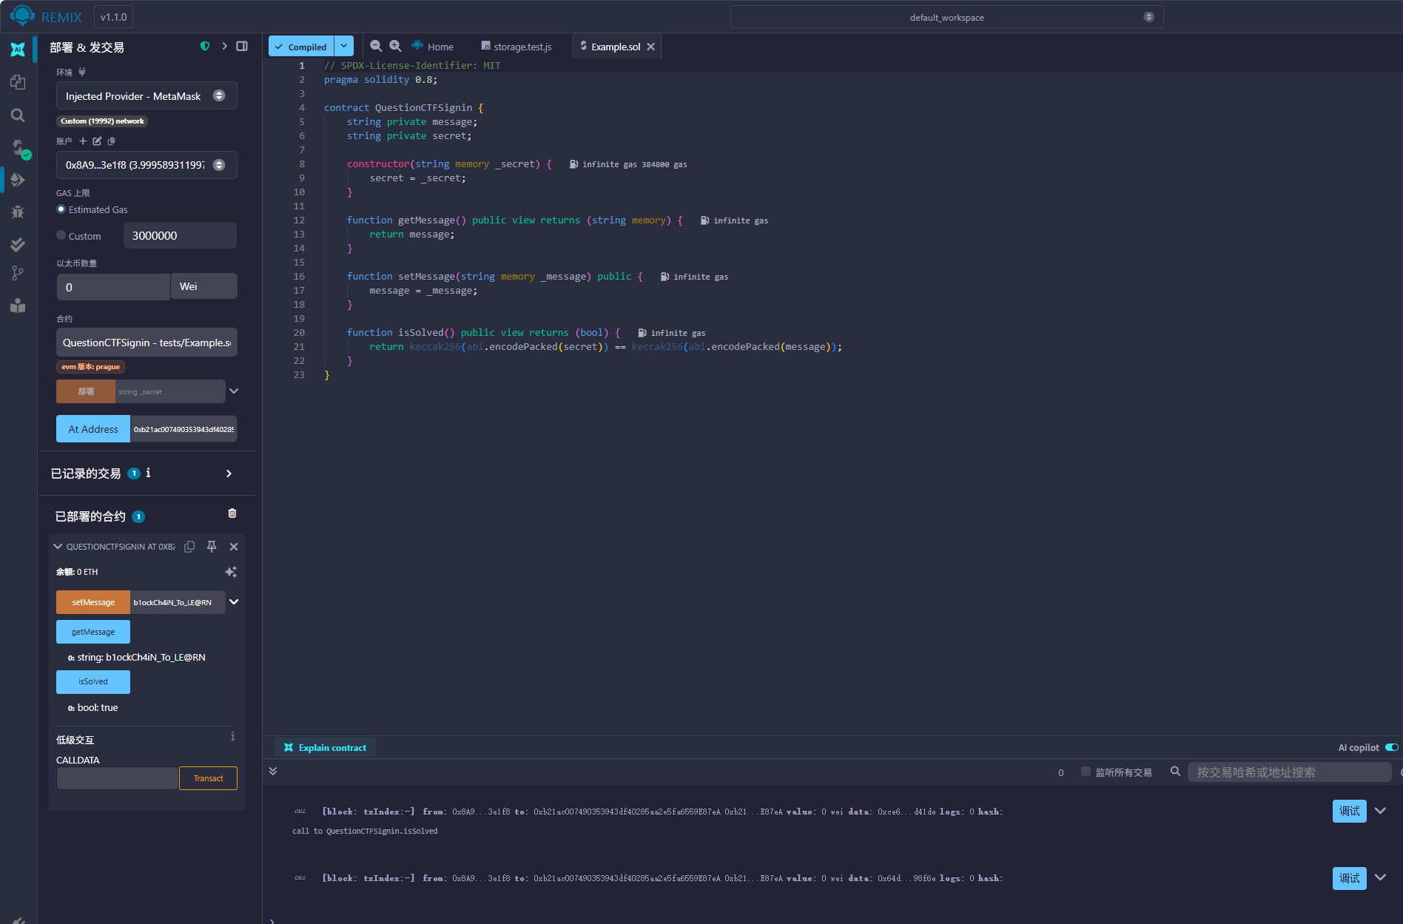
Task: Select the Custom gas limit radio option
Action: (61, 235)
